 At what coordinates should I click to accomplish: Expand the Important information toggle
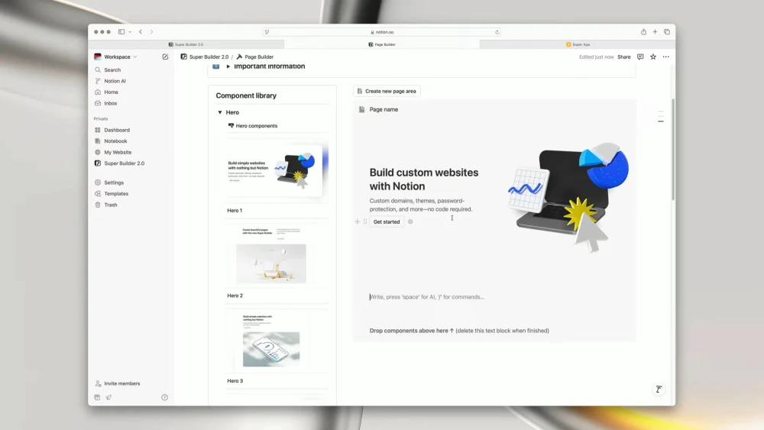228,66
